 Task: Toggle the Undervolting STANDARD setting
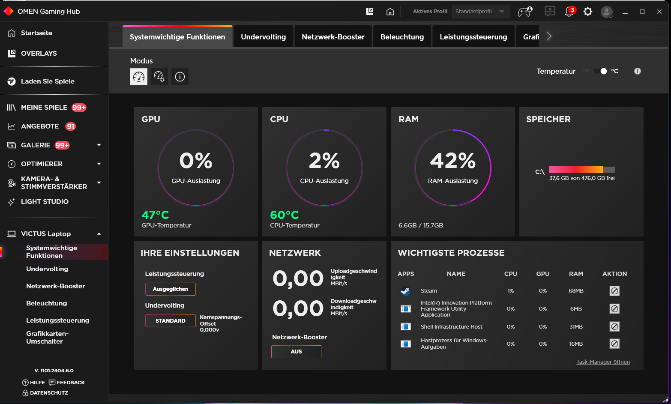(x=171, y=321)
